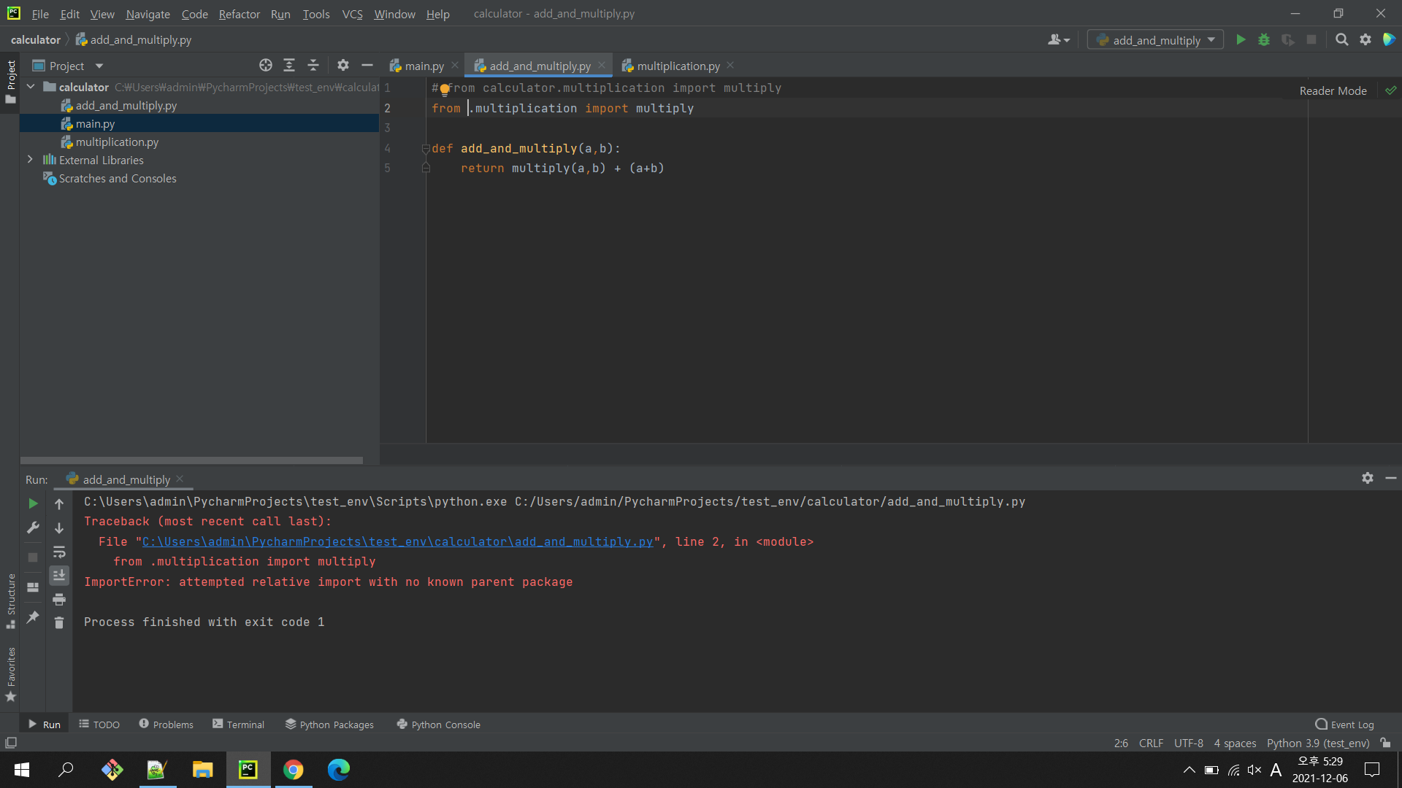The image size is (1402, 788).
Task: Open traceback link to add_and_multiply.py
Action: (397, 541)
